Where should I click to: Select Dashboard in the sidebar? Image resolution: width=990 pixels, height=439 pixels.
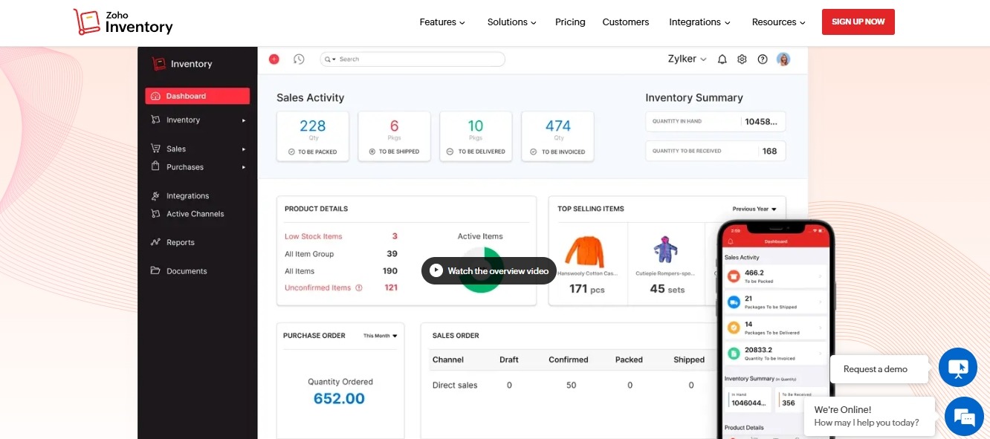point(198,96)
